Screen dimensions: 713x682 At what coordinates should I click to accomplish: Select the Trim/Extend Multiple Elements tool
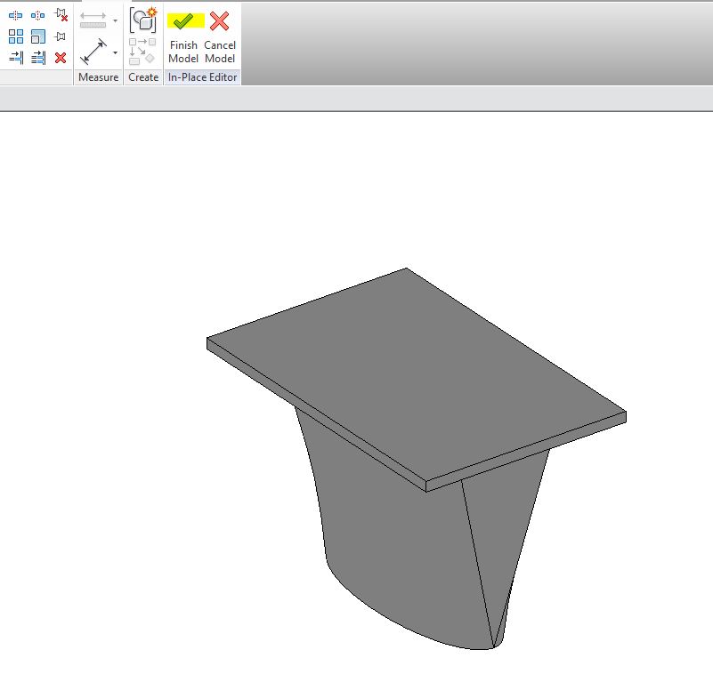[x=38, y=58]
